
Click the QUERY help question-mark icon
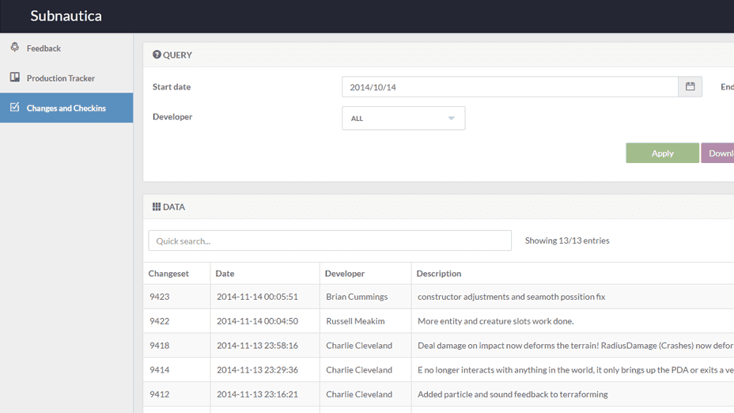pyautogui.click(x=157, y=55)
